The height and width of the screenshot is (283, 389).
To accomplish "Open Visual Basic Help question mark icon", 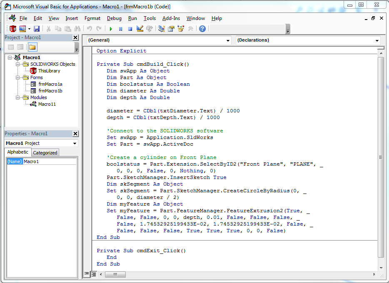I will point(202,29).
